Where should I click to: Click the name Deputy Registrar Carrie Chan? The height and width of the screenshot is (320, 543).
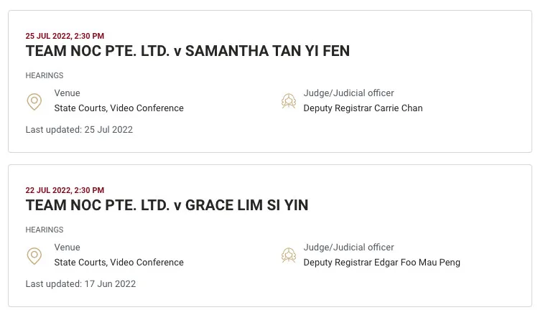(x=363, y=108)
